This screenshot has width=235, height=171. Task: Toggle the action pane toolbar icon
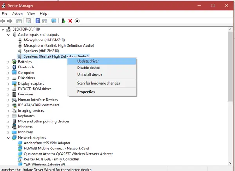pos(45,21)
